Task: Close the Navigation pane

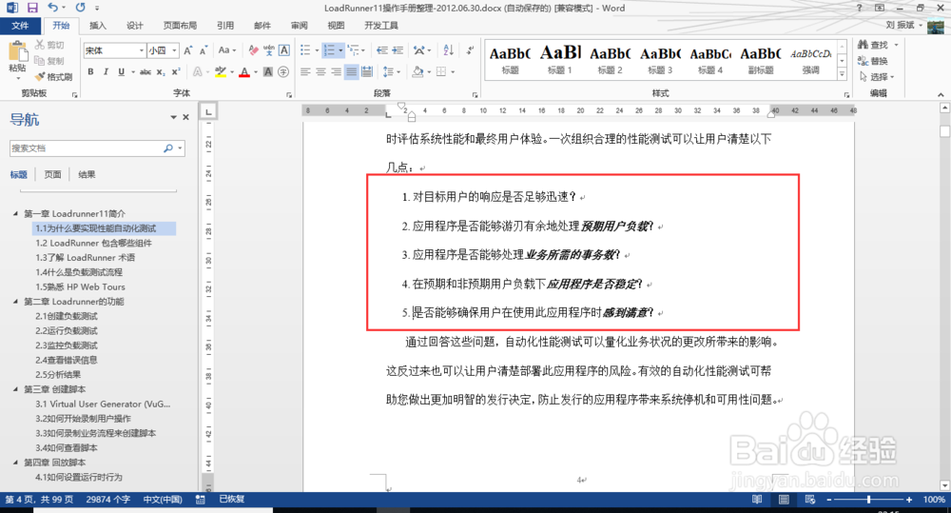Action: 186,117
